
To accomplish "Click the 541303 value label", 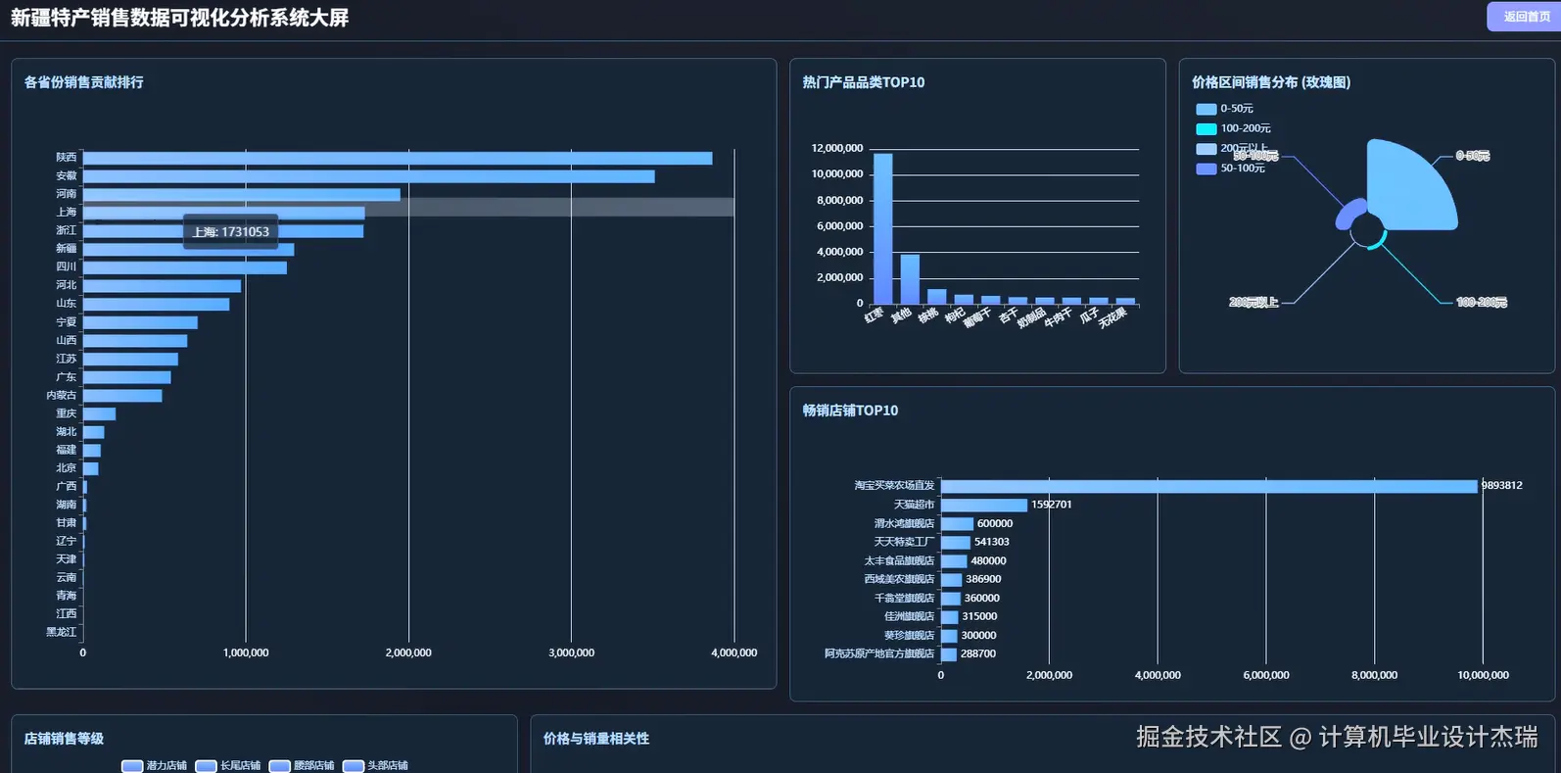I will 992,542.
